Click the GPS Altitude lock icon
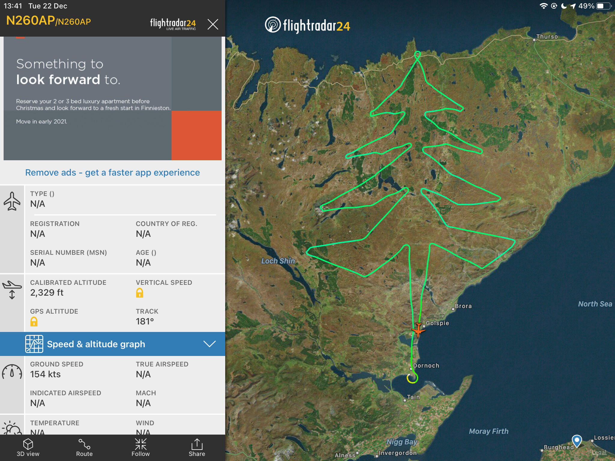The height and width of the screenshot is (461, 615). point(34,321)
